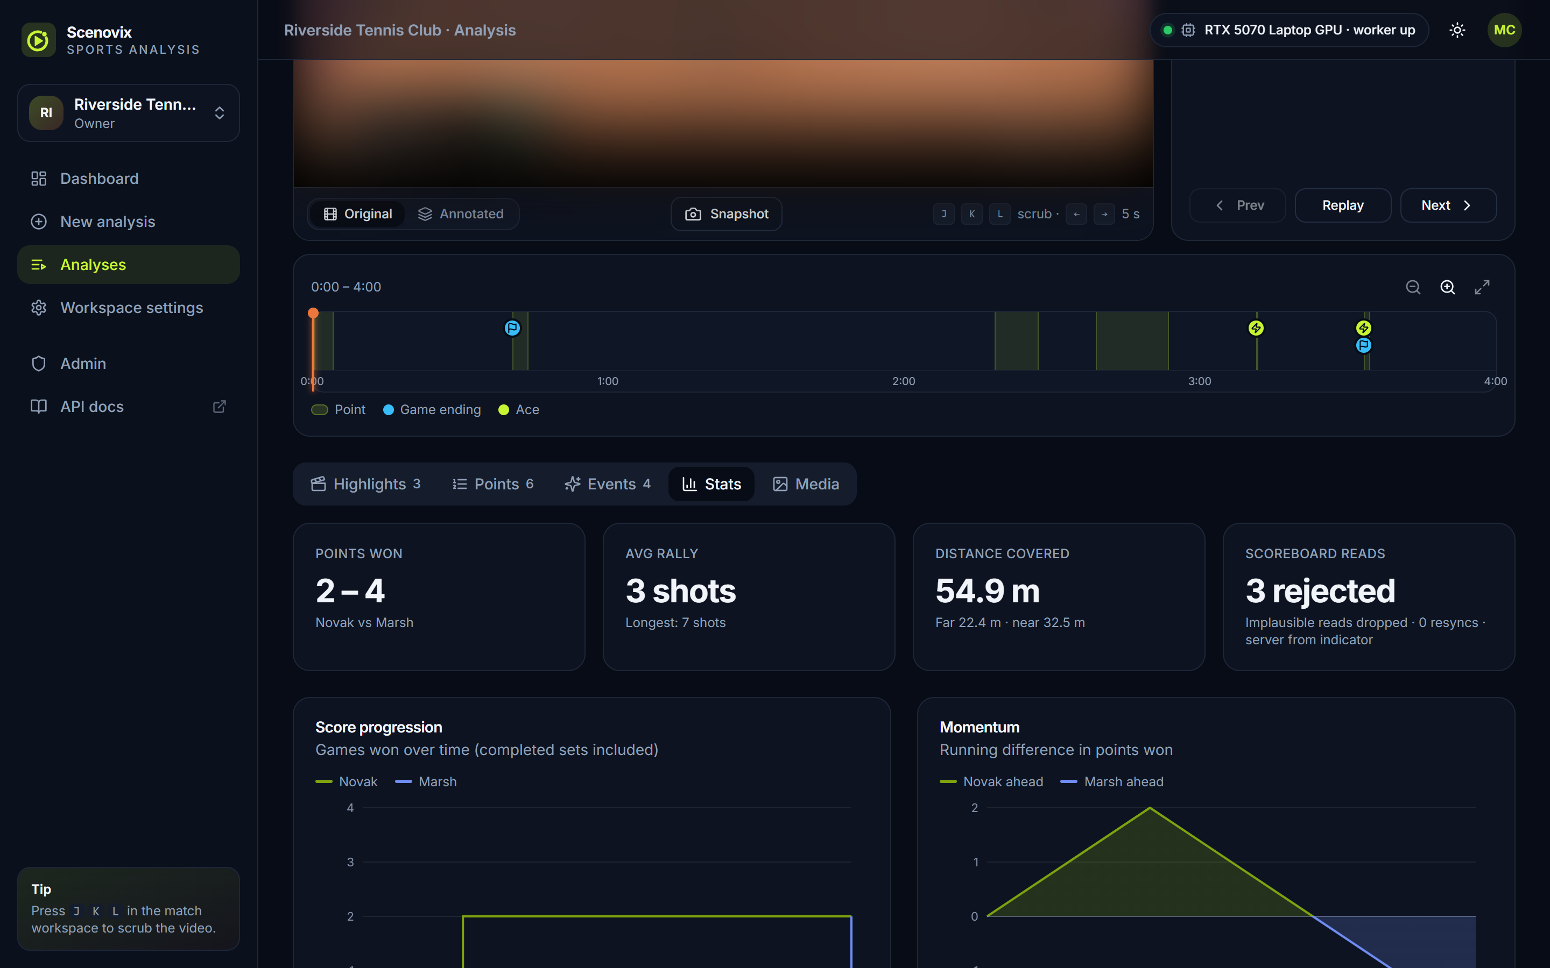Open the MC user avatar menu

tap(1504, 30)
